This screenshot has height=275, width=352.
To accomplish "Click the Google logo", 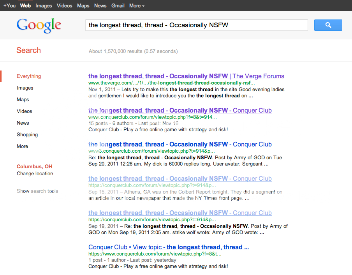I will [39, 25].
